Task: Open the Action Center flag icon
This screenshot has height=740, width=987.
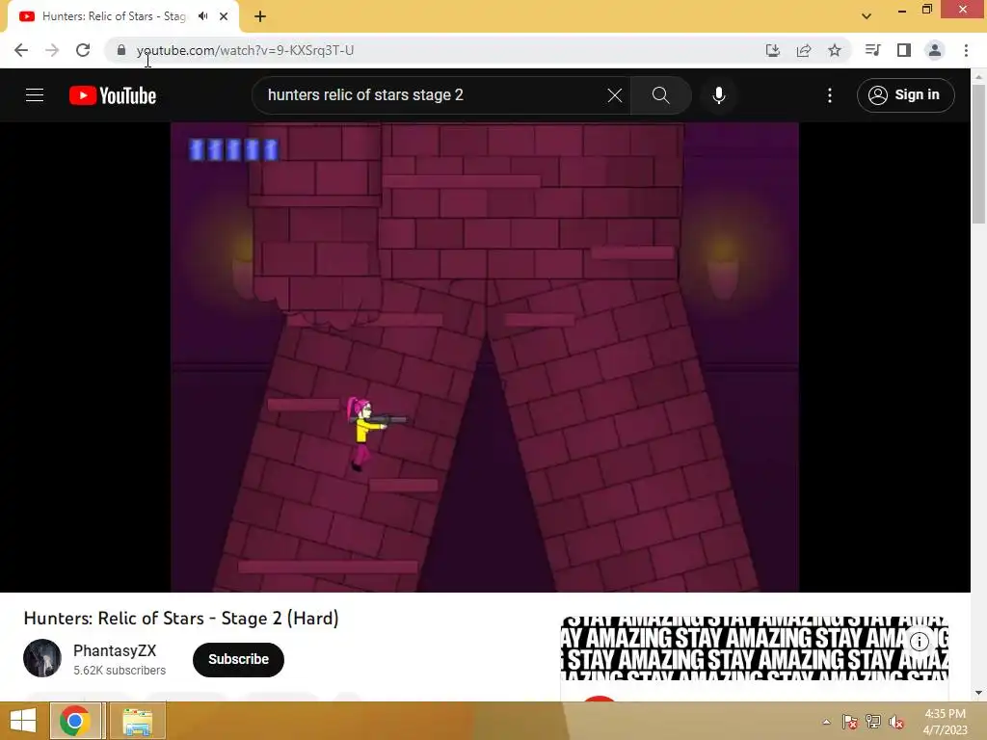Action: tap(850, 722)
